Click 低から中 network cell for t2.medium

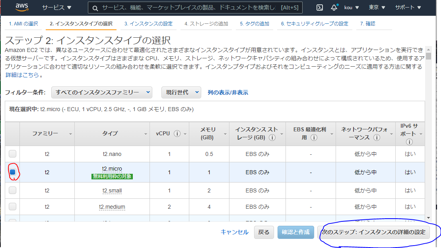click(x=365, y=207)
